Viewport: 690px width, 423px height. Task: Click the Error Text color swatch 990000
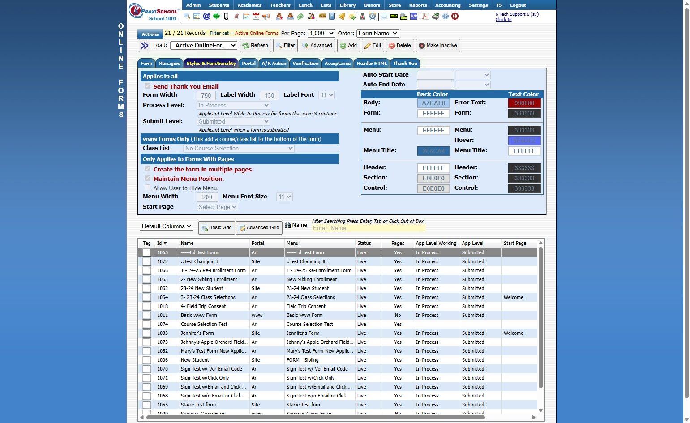(524, 103)
